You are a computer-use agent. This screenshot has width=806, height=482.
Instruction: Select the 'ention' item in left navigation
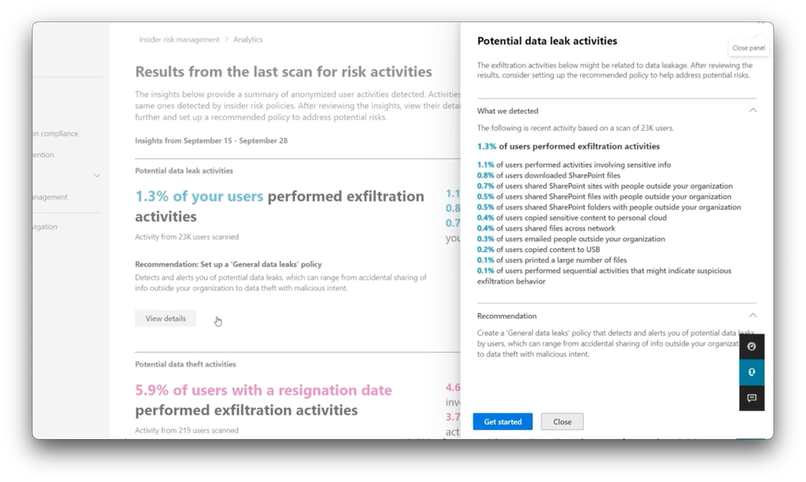tap(44, 154)
